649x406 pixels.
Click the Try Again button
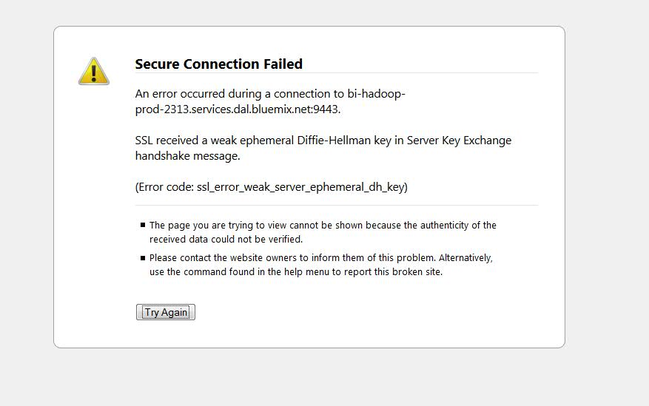click(x=165, y=313)
